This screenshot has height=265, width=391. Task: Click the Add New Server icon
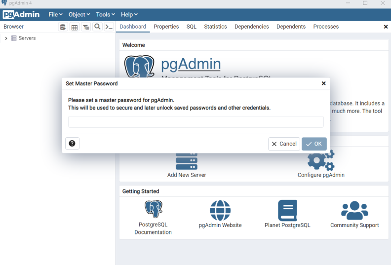tap(187, 161)
